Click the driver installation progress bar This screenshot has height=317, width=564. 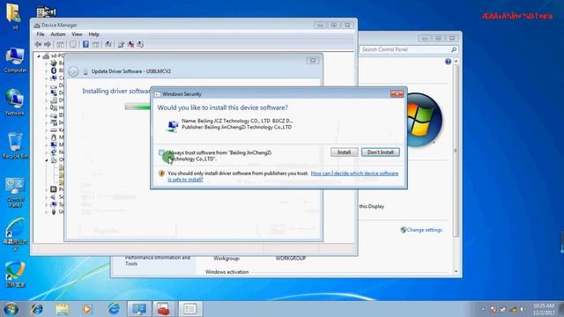(x=137, y=107)
